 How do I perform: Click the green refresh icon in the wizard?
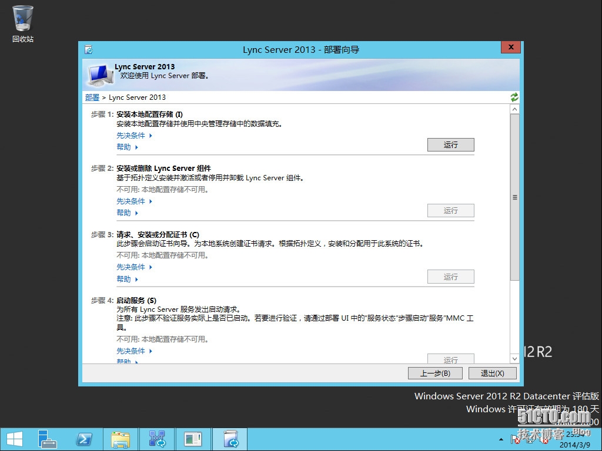514,97
